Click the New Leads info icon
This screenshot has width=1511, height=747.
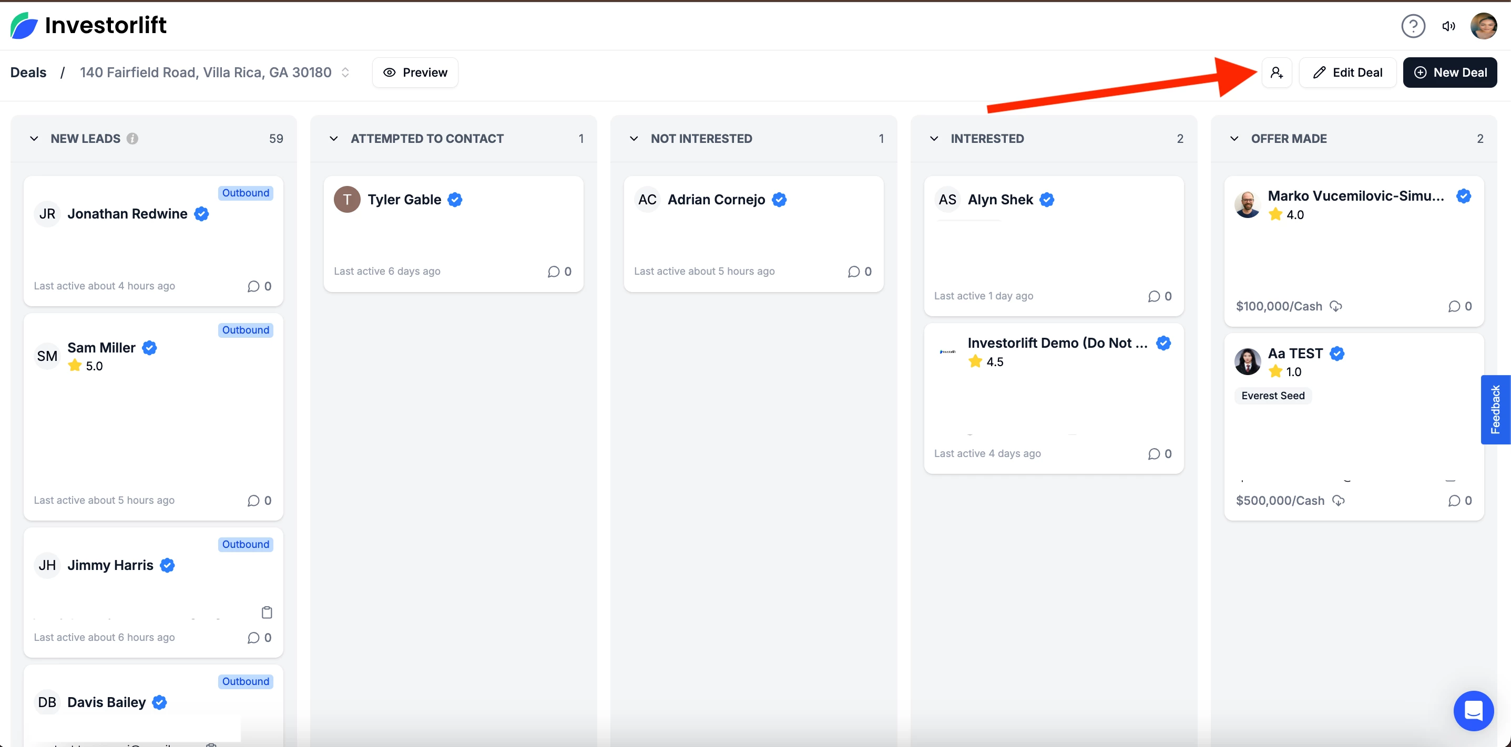click(x=132, y=138)
